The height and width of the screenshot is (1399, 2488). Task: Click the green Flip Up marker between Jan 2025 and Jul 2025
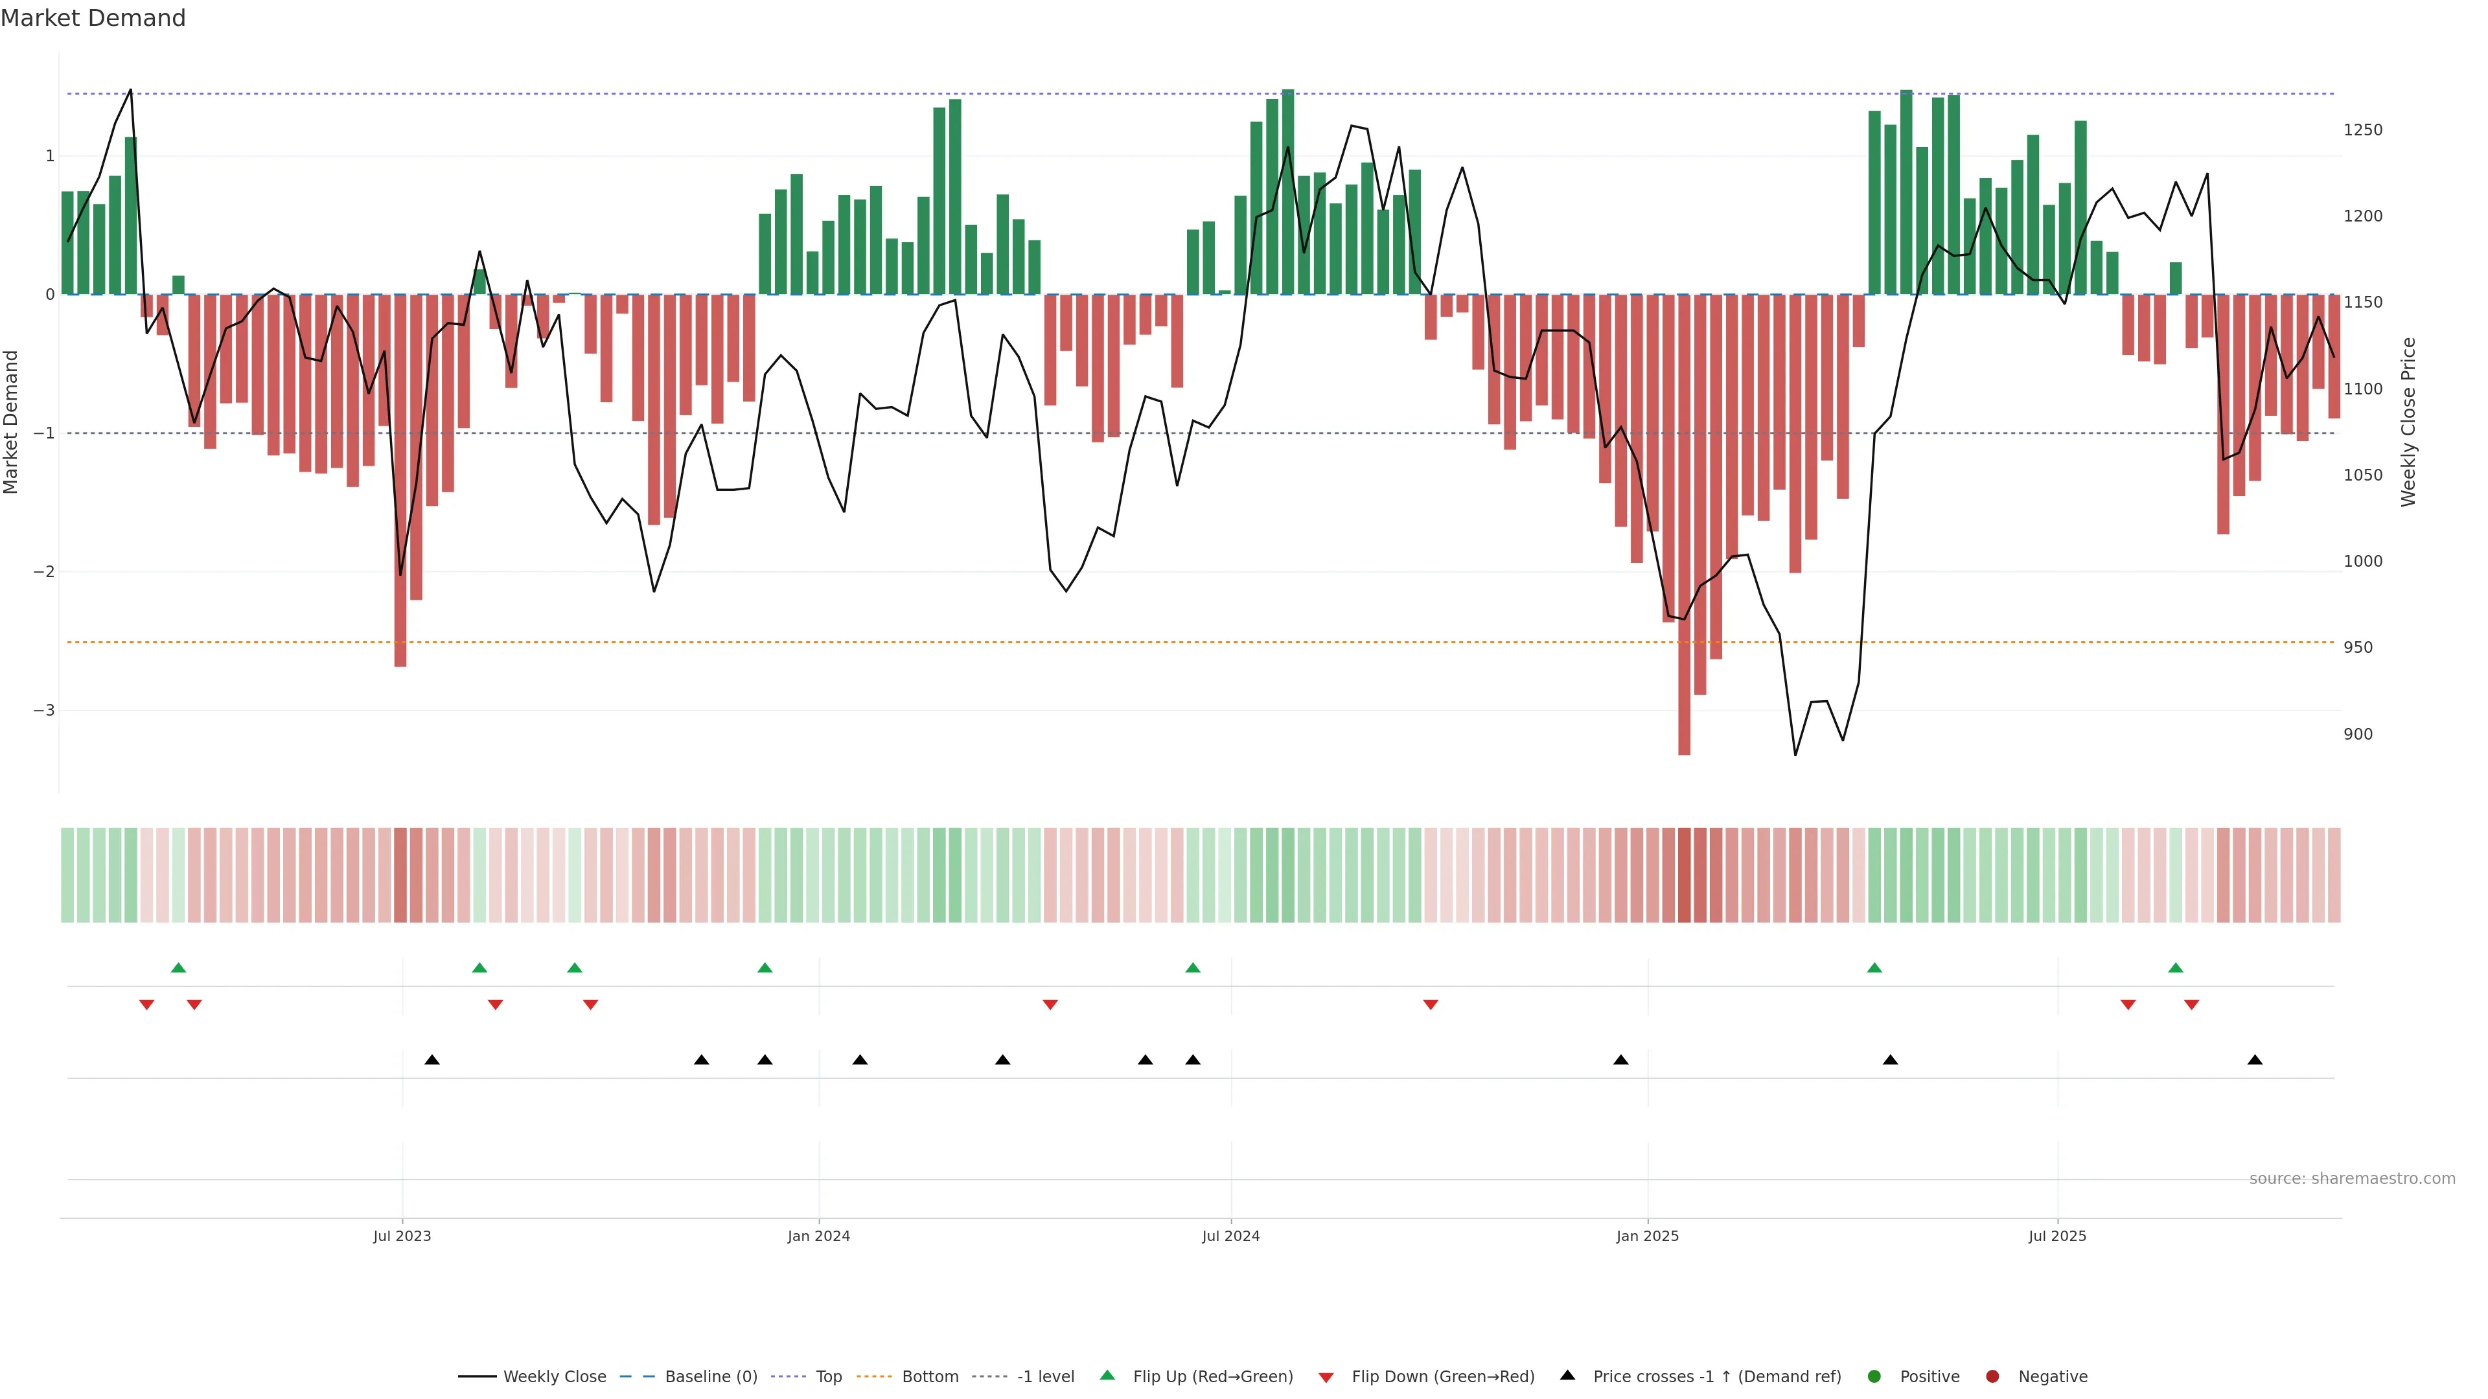point(1874,968)
